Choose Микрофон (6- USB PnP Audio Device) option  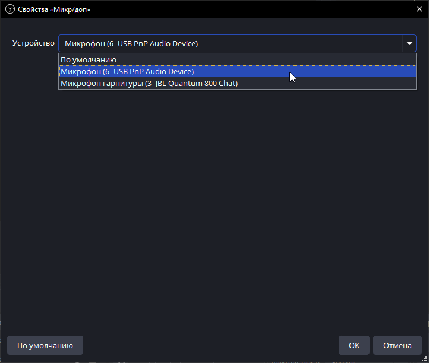click(x=127, y=71)
